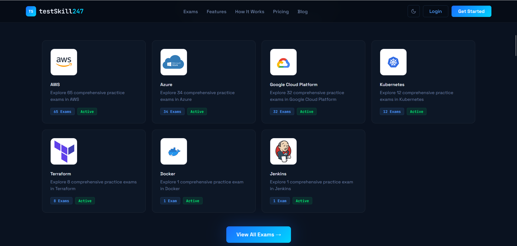Select Blog in the navigation bar
Screen dimensions: 517x246
tap(302, 12)
